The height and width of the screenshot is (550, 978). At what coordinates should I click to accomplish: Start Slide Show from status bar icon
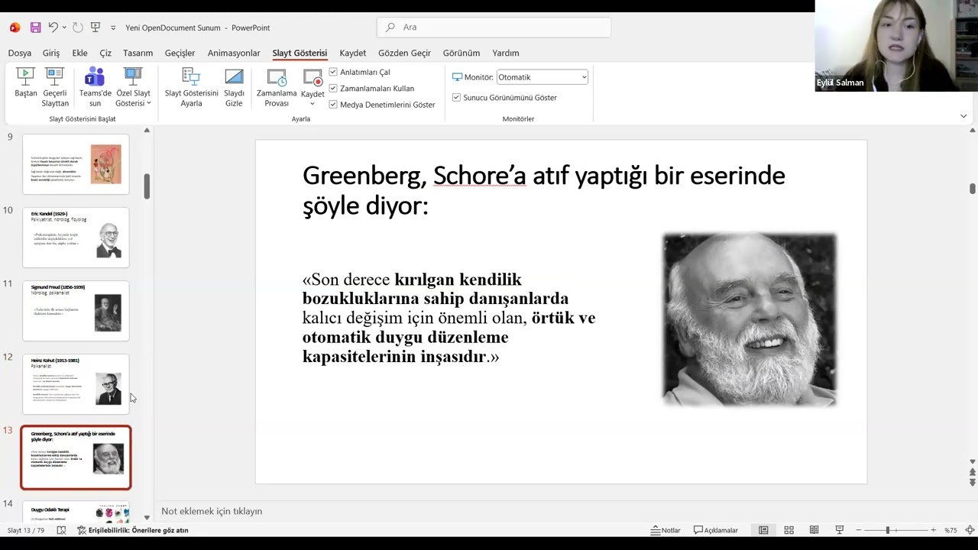[x=839, y=530]
